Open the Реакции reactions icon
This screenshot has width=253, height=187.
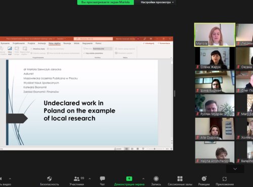(x=204, y=178)
